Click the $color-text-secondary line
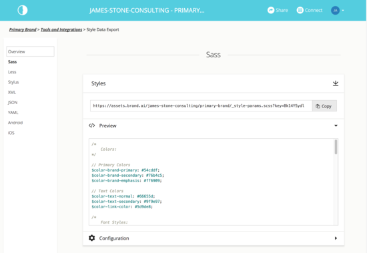The image size is (367, 253). (127, 202)
